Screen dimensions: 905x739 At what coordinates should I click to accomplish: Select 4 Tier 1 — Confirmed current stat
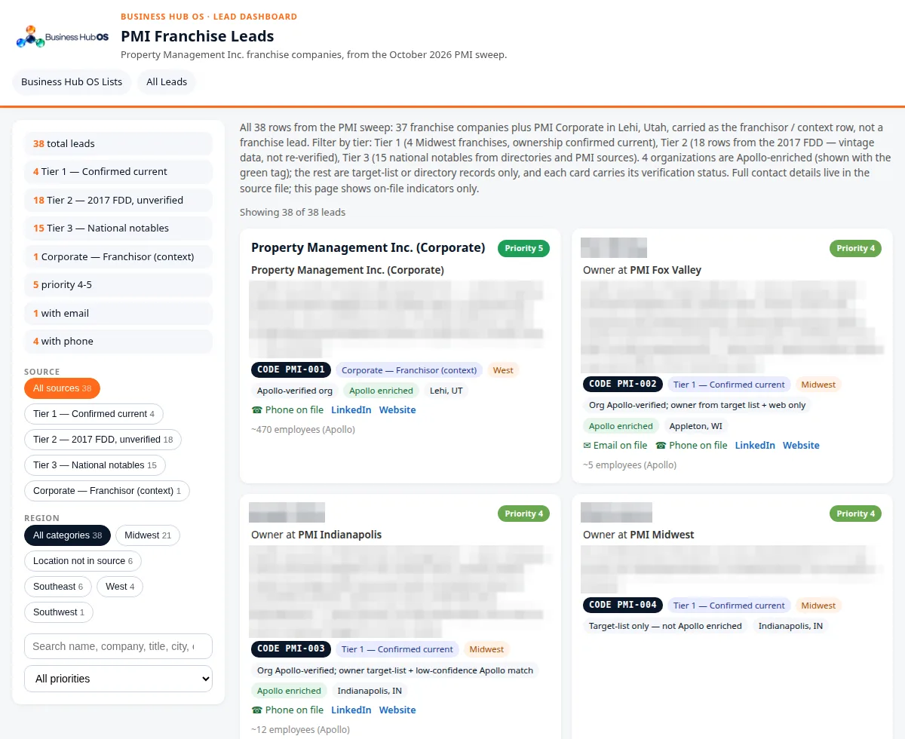[x=118, y=171]
